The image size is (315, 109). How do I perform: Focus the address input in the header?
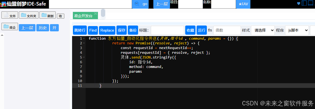(x=90, y=4)
